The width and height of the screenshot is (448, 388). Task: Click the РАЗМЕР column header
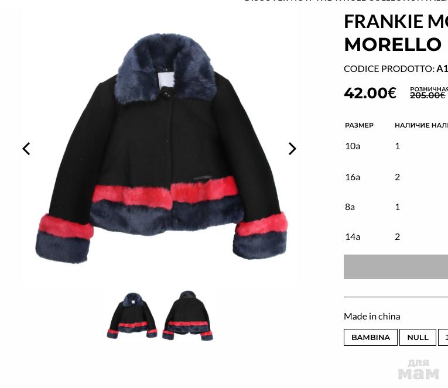[359, 125]
